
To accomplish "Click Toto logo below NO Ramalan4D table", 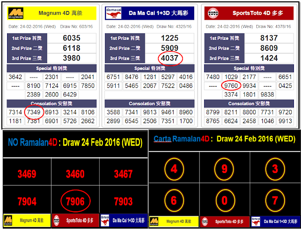I will point(56,221).
